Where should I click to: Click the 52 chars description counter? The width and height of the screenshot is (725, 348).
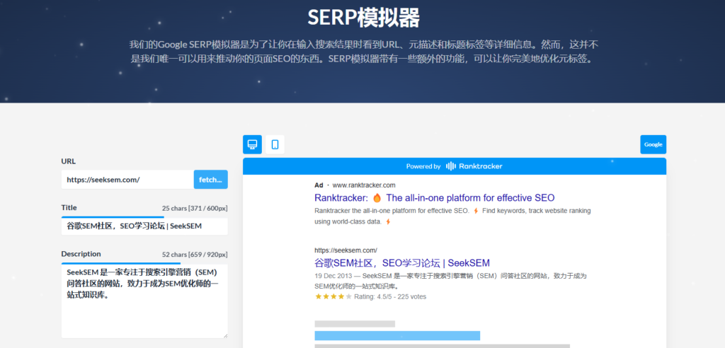point(195,255)
